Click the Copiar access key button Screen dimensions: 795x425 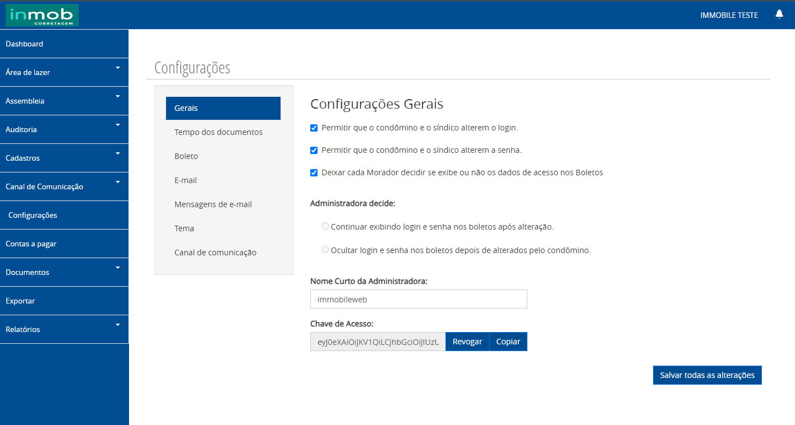[508, 342]
